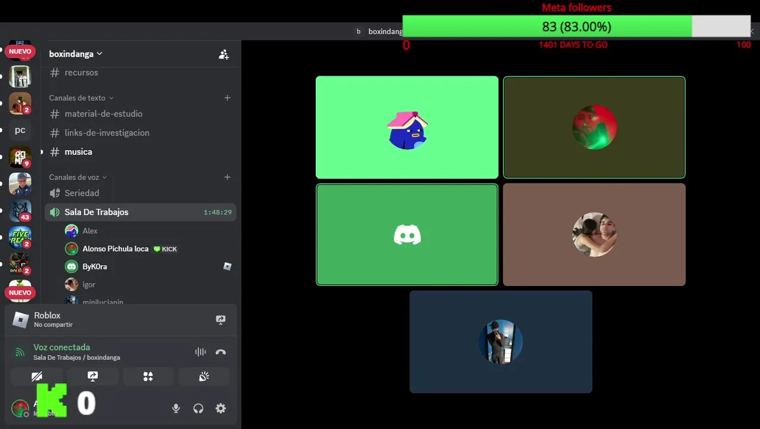Viewport: 760px width, 429px height.
Task: Click the stream indicator icon beside ByK0ra
Action: click(x=227, y=266)
